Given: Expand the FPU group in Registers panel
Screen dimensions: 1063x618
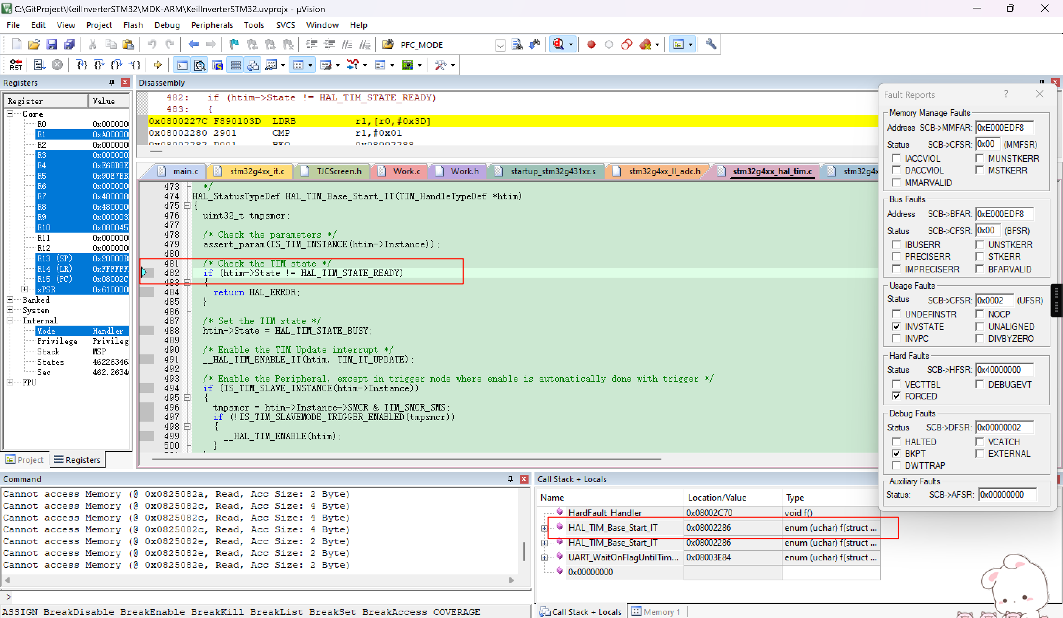Looking at the screenshot, I should tap(10, 382).
